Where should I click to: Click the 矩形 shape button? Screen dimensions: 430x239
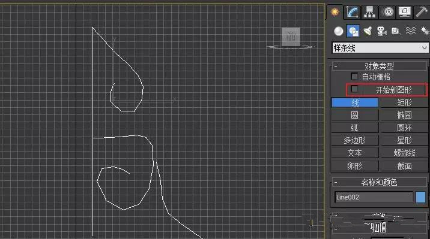[404, 102]
